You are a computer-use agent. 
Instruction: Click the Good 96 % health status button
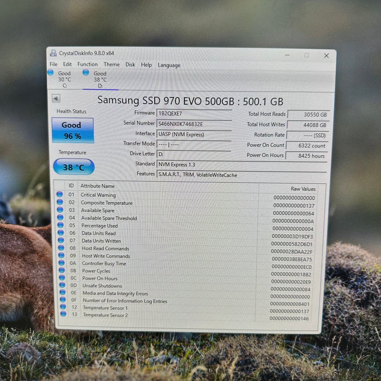point(73,130)
